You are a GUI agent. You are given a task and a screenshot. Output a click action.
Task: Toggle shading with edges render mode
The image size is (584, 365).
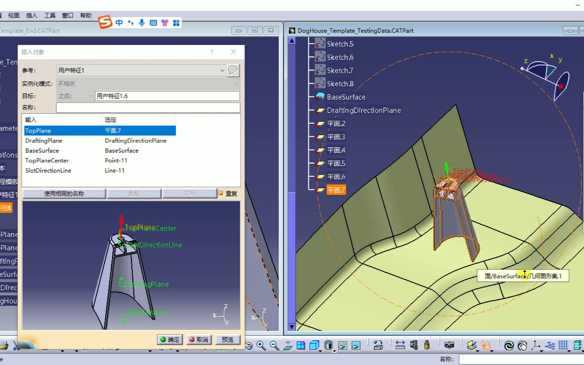coord(343,345)
